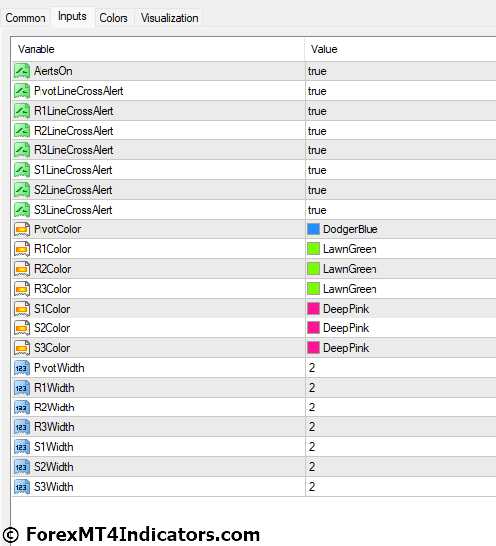This screenshot has width=496, height=546.
Task: Click the green boolean icon beside AlertsOn
Action: click(x=22, y=71)
